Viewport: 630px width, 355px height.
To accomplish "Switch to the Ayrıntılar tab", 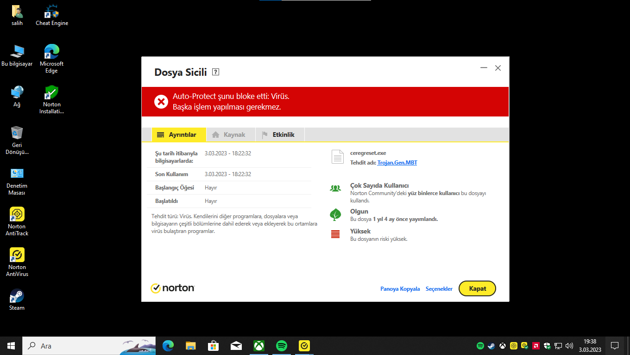I will [x=179, y=135].
